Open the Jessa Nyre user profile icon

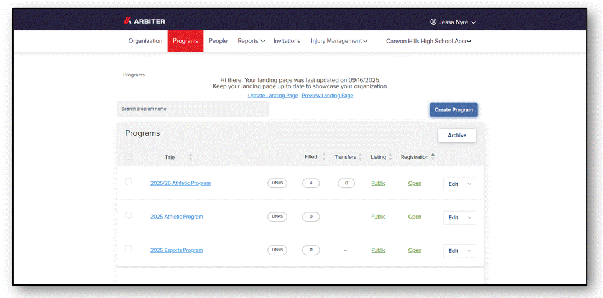pyautogui.click(x=433, y=22)
